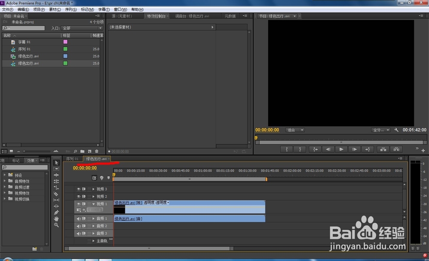Mute the 音频 2 track speaker
Image resolution: width=429 pixels, height=261 pixels.
tap(79, 226)
